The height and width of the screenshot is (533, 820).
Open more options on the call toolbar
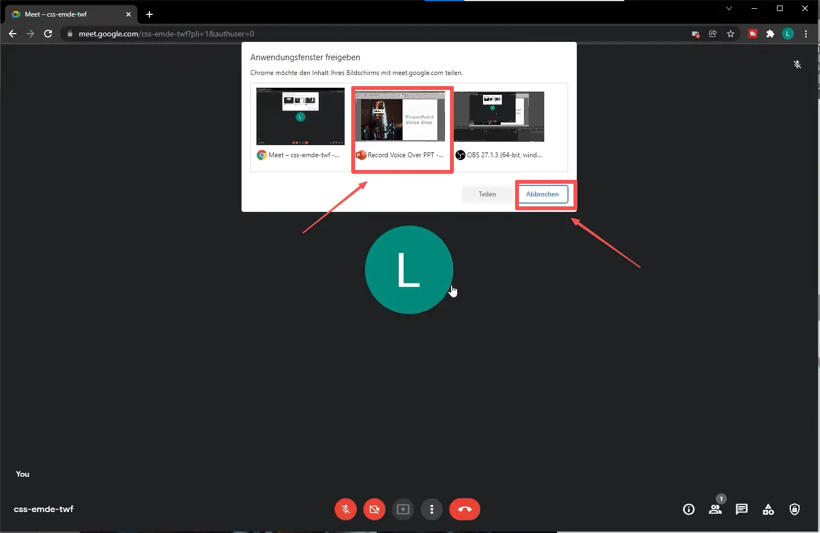(432, 509)
